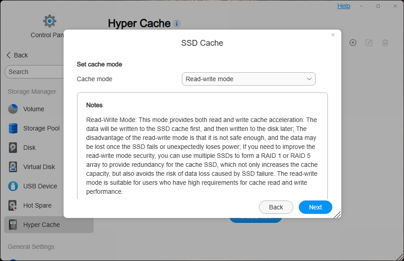Click the delete trash icon
404x261 pixels.
[385, 43]
